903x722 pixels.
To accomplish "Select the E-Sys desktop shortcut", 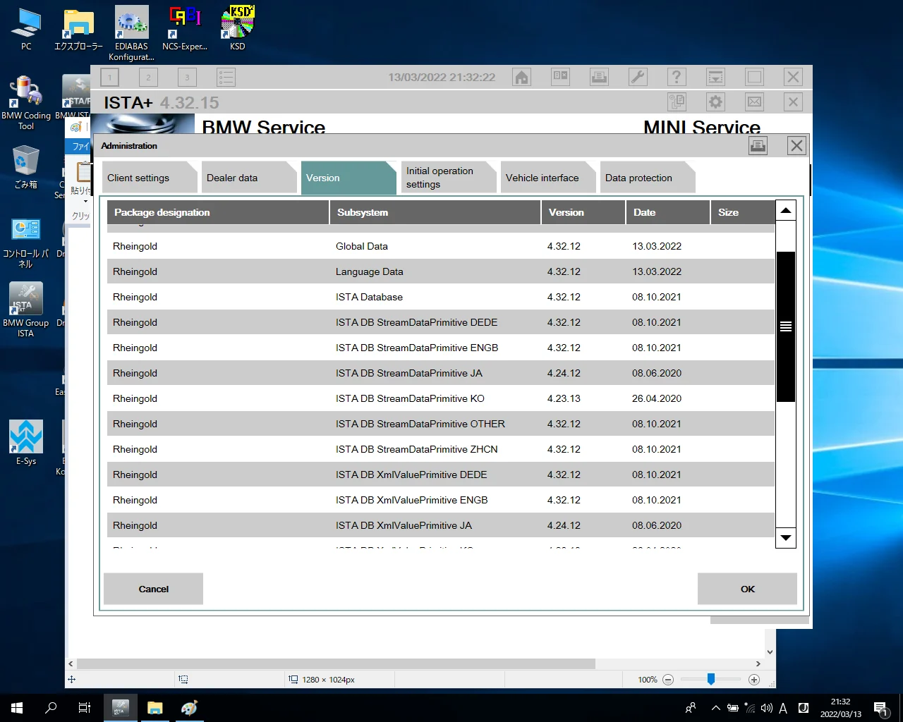I will tap(26, 443).
